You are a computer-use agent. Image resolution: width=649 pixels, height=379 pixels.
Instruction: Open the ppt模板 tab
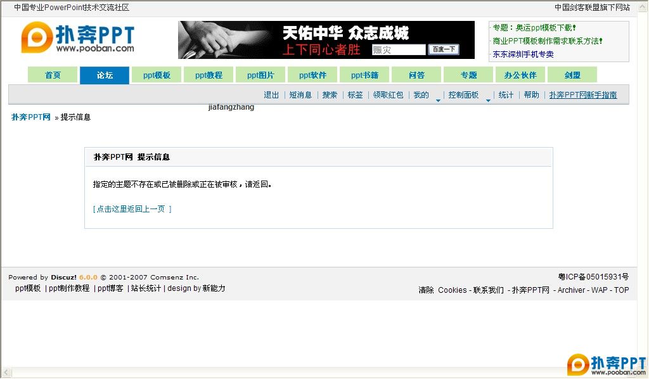coord(157,75)
